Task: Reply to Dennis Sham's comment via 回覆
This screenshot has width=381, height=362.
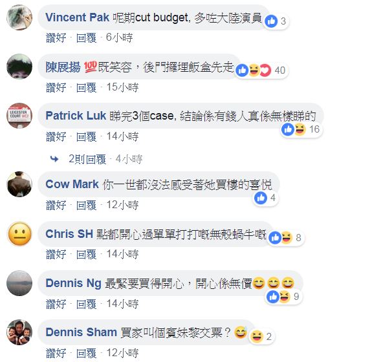Action: click(86, 353)
